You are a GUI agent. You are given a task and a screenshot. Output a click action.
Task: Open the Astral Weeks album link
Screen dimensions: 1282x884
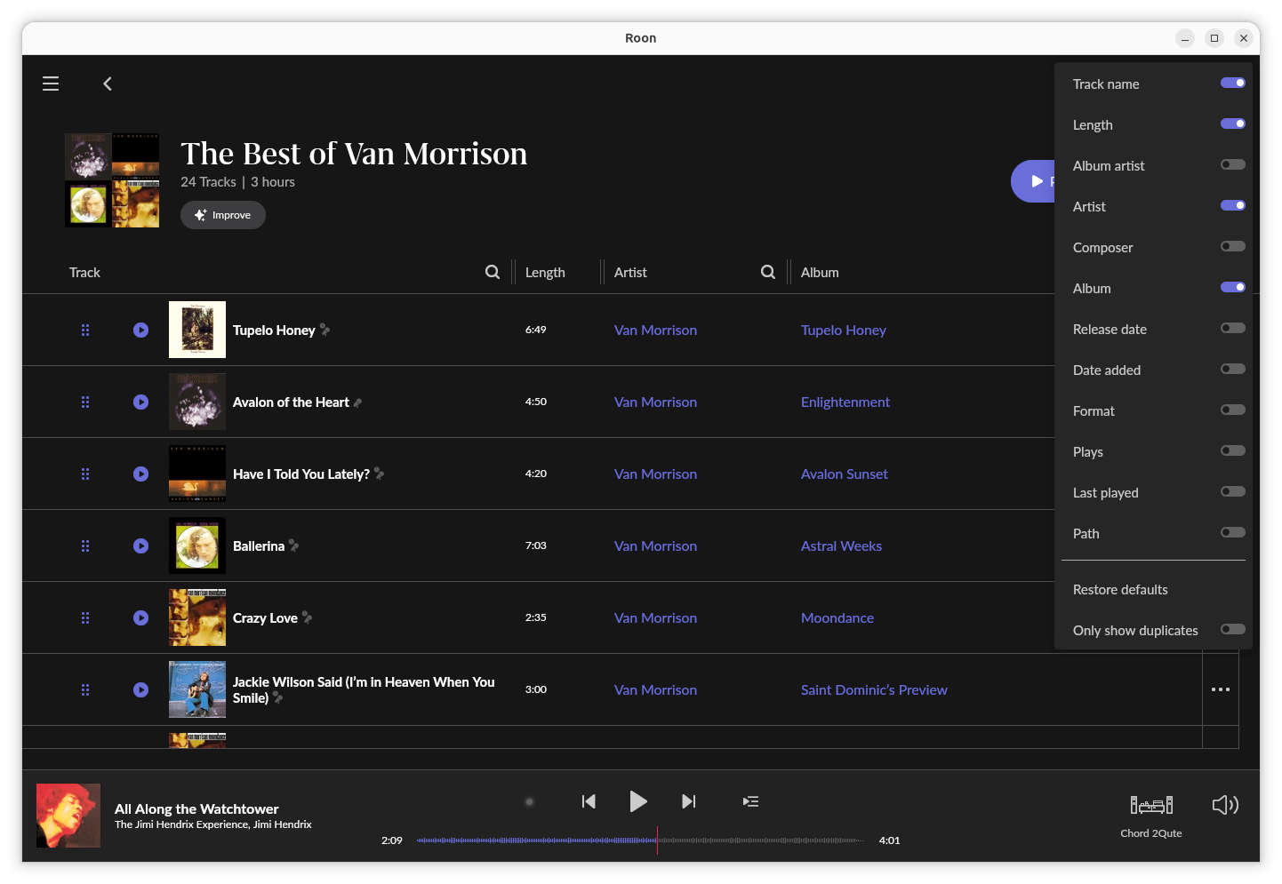tap(841, 546)
